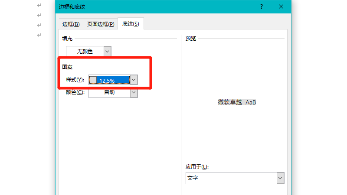Open the 页面边框(P) tab
Image resolution: width=347 pixels, height=195 pixels.
[x=101, y=24]
